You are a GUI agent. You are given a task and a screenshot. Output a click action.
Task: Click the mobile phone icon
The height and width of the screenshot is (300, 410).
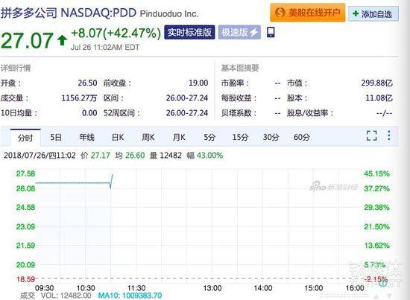(x=271, y=32)
